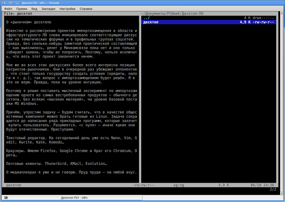Click the line starting with Почтовые клиенты
Viewport: 285px width, 202px height.
[57, 164]
